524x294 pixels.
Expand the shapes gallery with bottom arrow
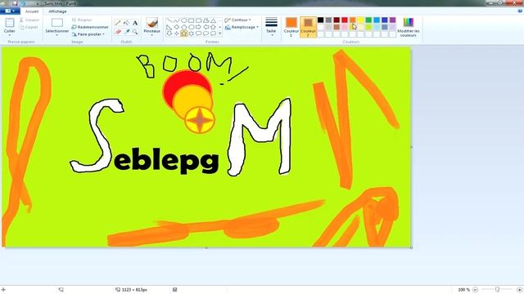point(219,33)
